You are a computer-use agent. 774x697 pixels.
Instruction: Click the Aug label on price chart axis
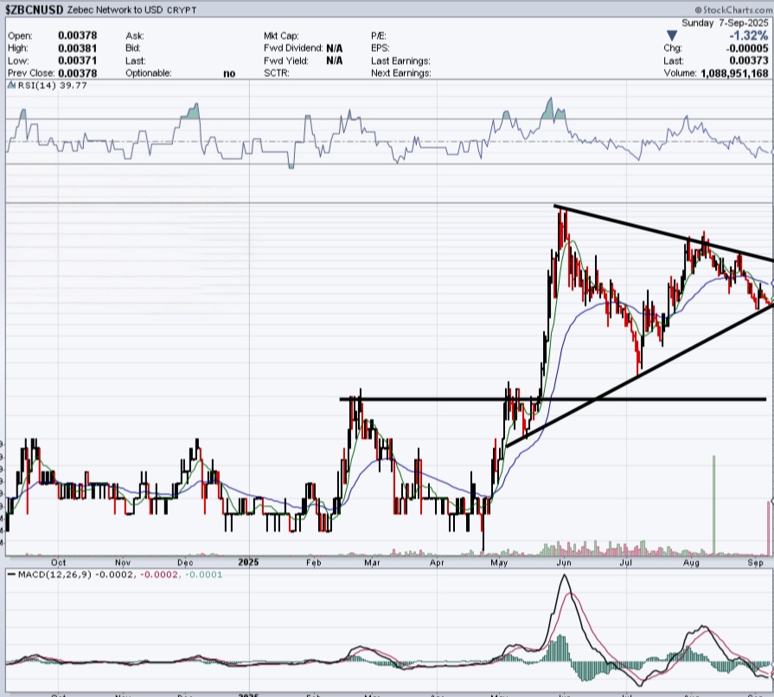pos(691,562)
